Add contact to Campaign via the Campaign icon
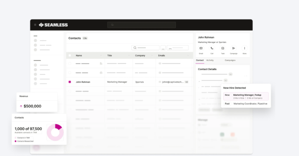Viewport: 299px width, 156px height. click(234, 48)
